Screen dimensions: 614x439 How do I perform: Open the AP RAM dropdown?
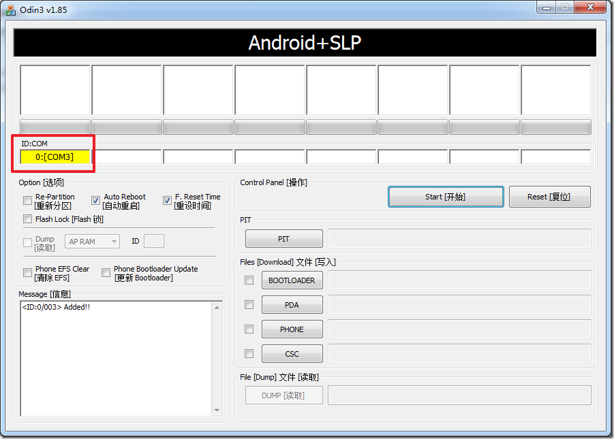click(93, 242)
